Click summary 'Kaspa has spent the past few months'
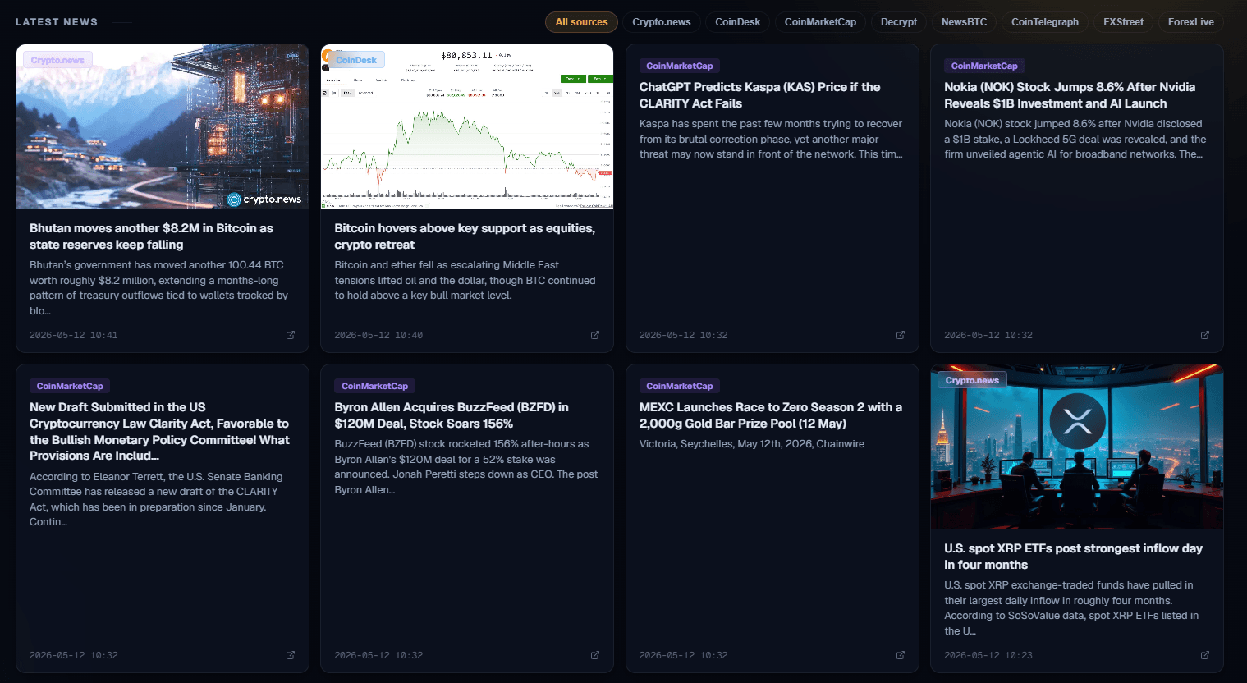Viewport: 1247px width, 683px height. (771, 139)
